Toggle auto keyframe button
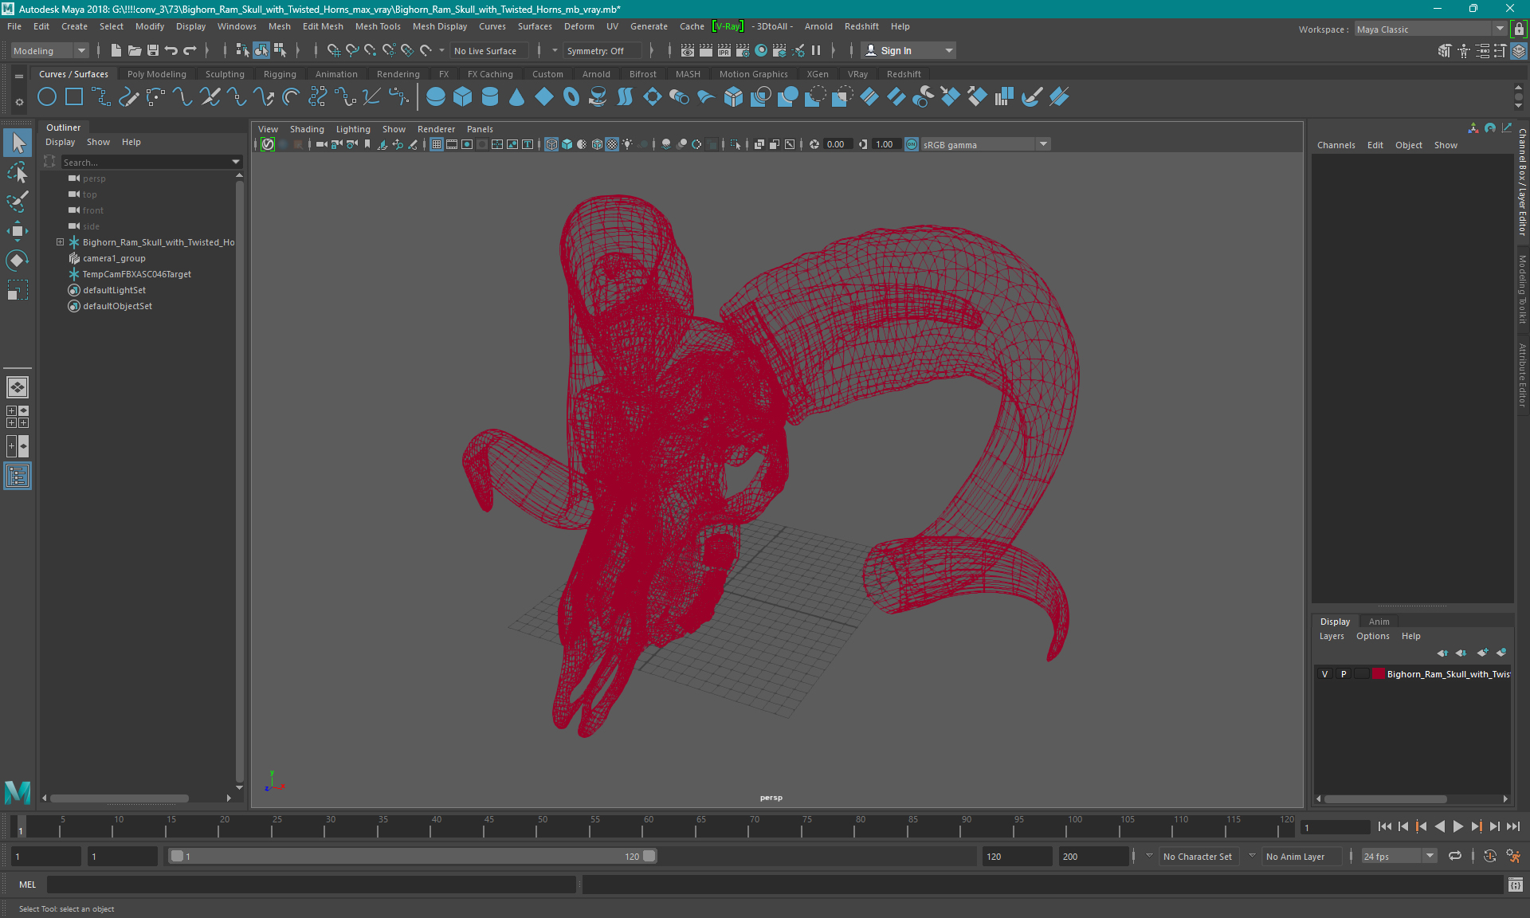The width and height of the screenshot is (1530, 918). click(1489, 856)
